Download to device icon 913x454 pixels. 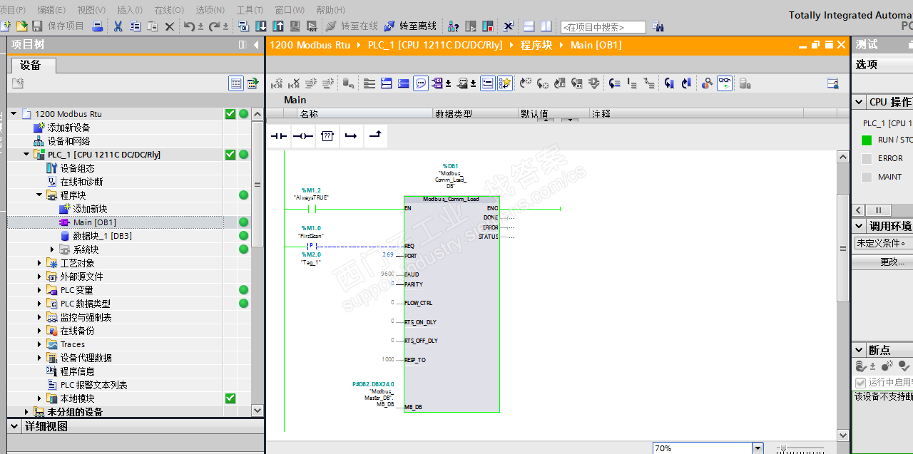pos(261,26)
